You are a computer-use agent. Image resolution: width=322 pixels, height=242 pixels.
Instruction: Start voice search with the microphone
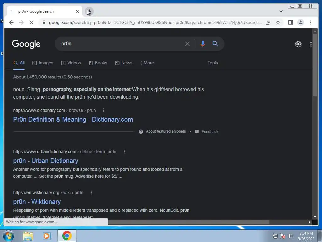click(203, 44)
